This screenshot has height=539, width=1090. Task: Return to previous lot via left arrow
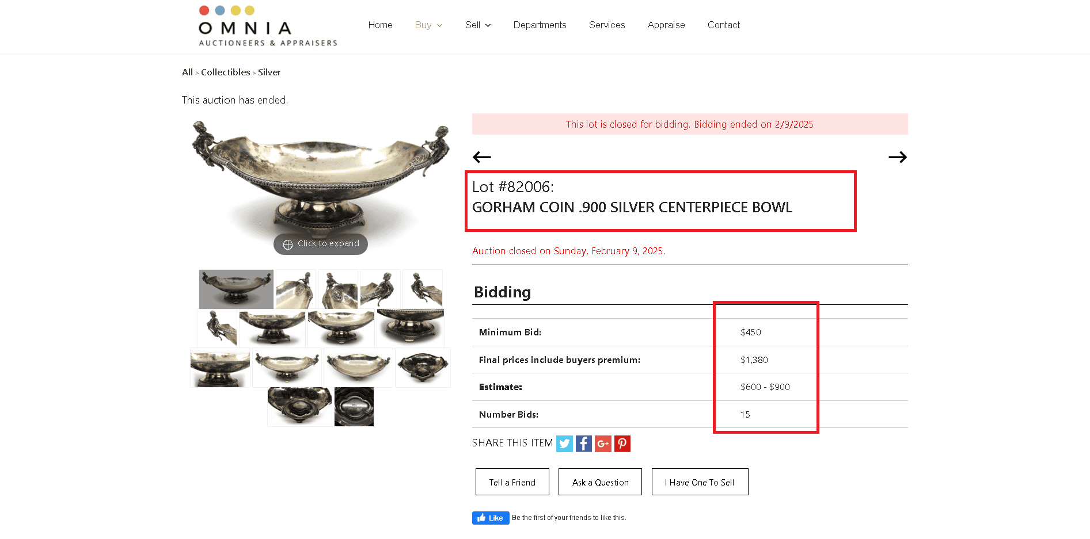point(481,156)
